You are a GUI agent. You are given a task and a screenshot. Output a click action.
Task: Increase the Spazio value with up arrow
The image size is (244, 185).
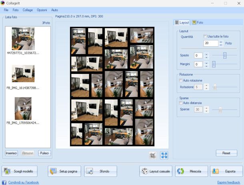206,54
